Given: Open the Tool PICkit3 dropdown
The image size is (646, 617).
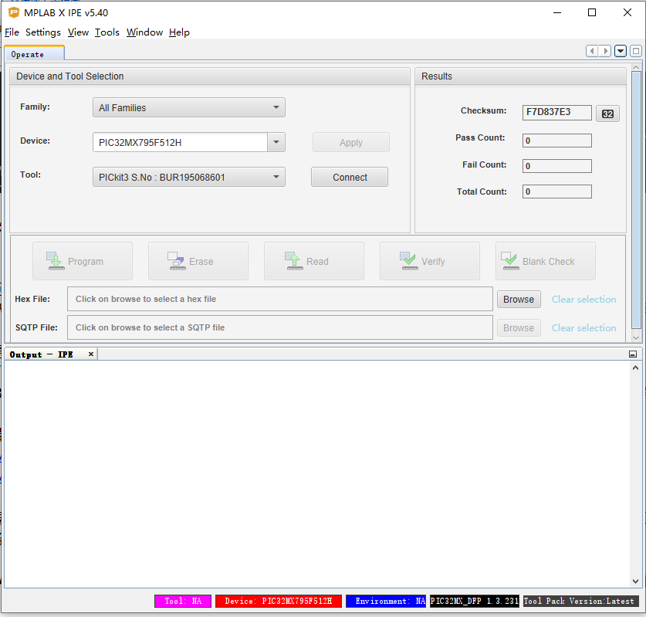Looking at the screenshot, I should point(188,178).
